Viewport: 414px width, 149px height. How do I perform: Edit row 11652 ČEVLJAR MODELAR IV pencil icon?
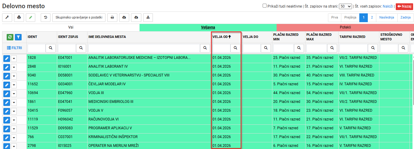click(7, 85)
